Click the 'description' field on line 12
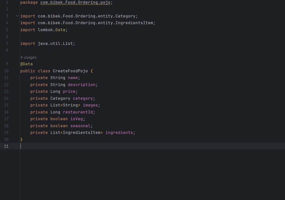Image resolution: width=285 pixels, height=200 pixels. (x=82, y=85)
